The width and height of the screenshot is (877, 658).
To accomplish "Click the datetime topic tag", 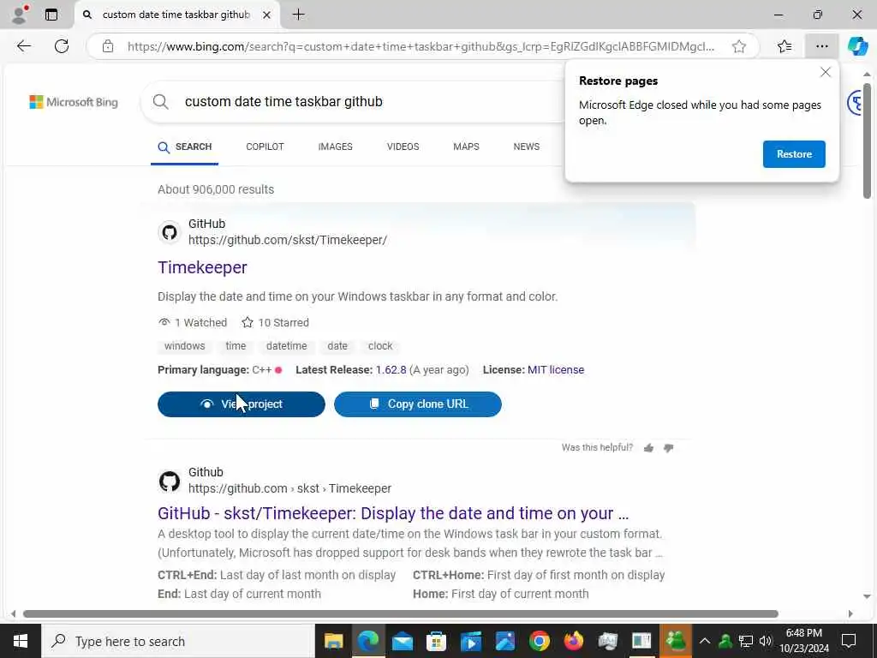I will coord(286,346).
